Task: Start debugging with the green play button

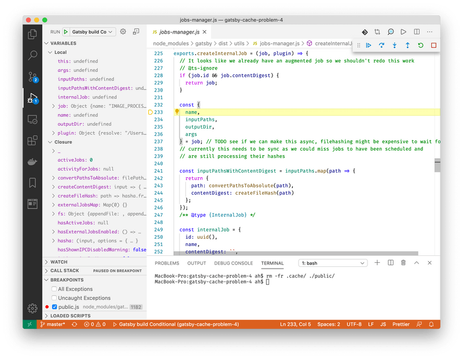Action: pos(66,32)
